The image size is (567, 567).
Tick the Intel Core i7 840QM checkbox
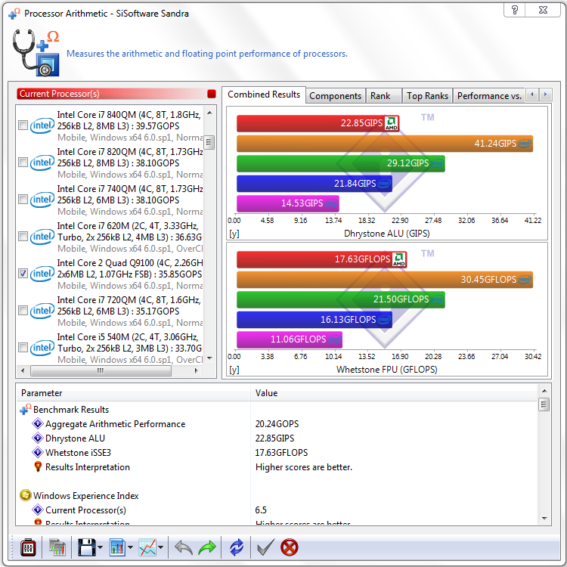click(23, 125)
